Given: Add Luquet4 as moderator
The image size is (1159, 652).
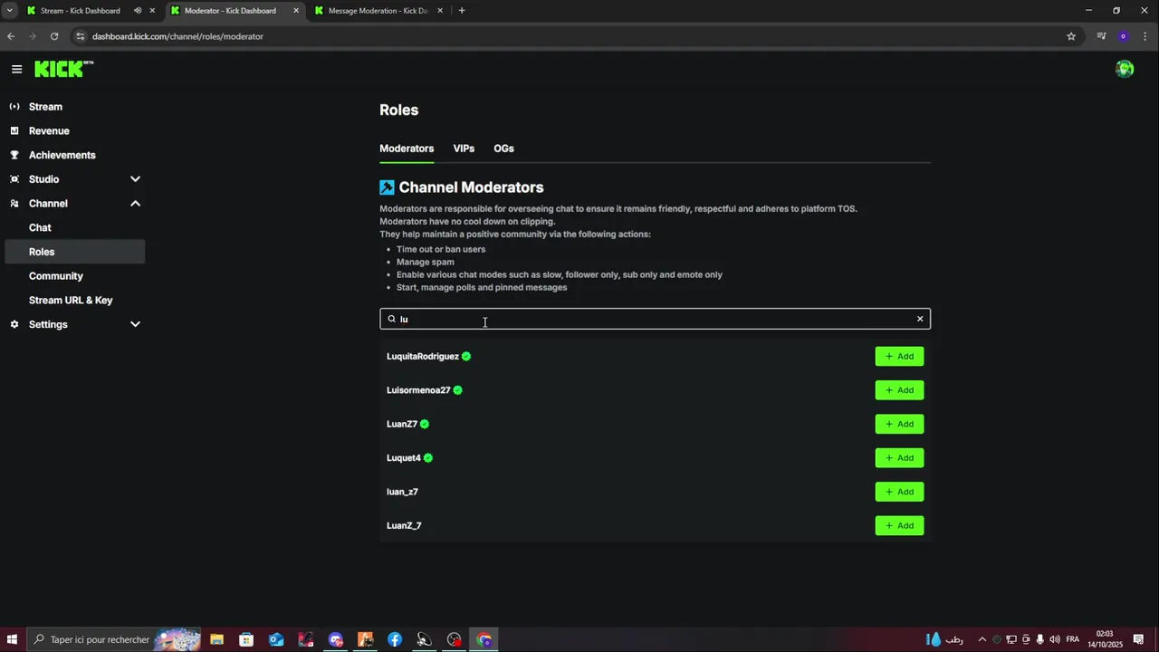Looking at the screenshot, I should point(899,458).
